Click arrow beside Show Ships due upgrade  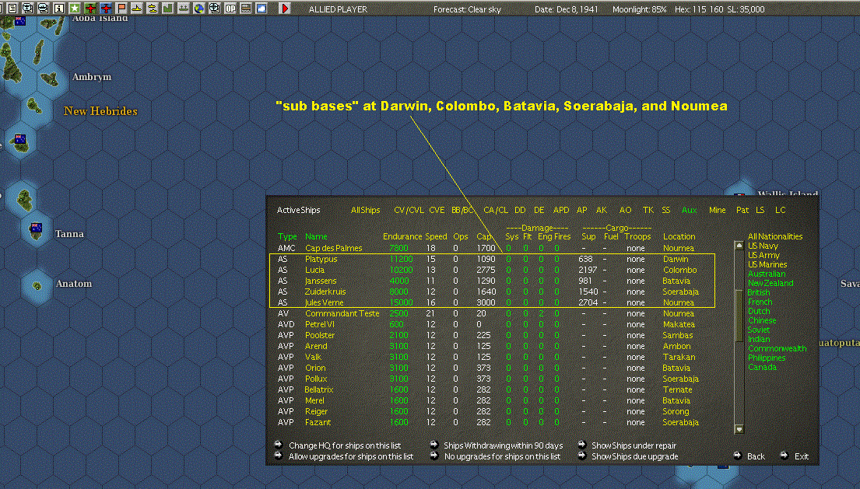pos(582,455)
